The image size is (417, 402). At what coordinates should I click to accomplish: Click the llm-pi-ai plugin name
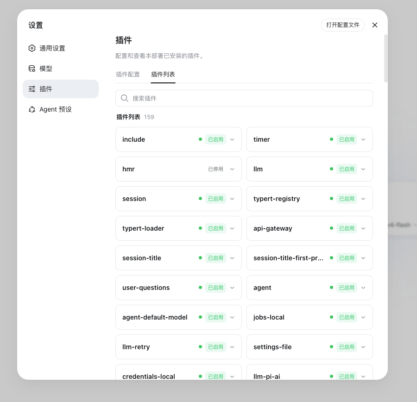coord(267,377)
